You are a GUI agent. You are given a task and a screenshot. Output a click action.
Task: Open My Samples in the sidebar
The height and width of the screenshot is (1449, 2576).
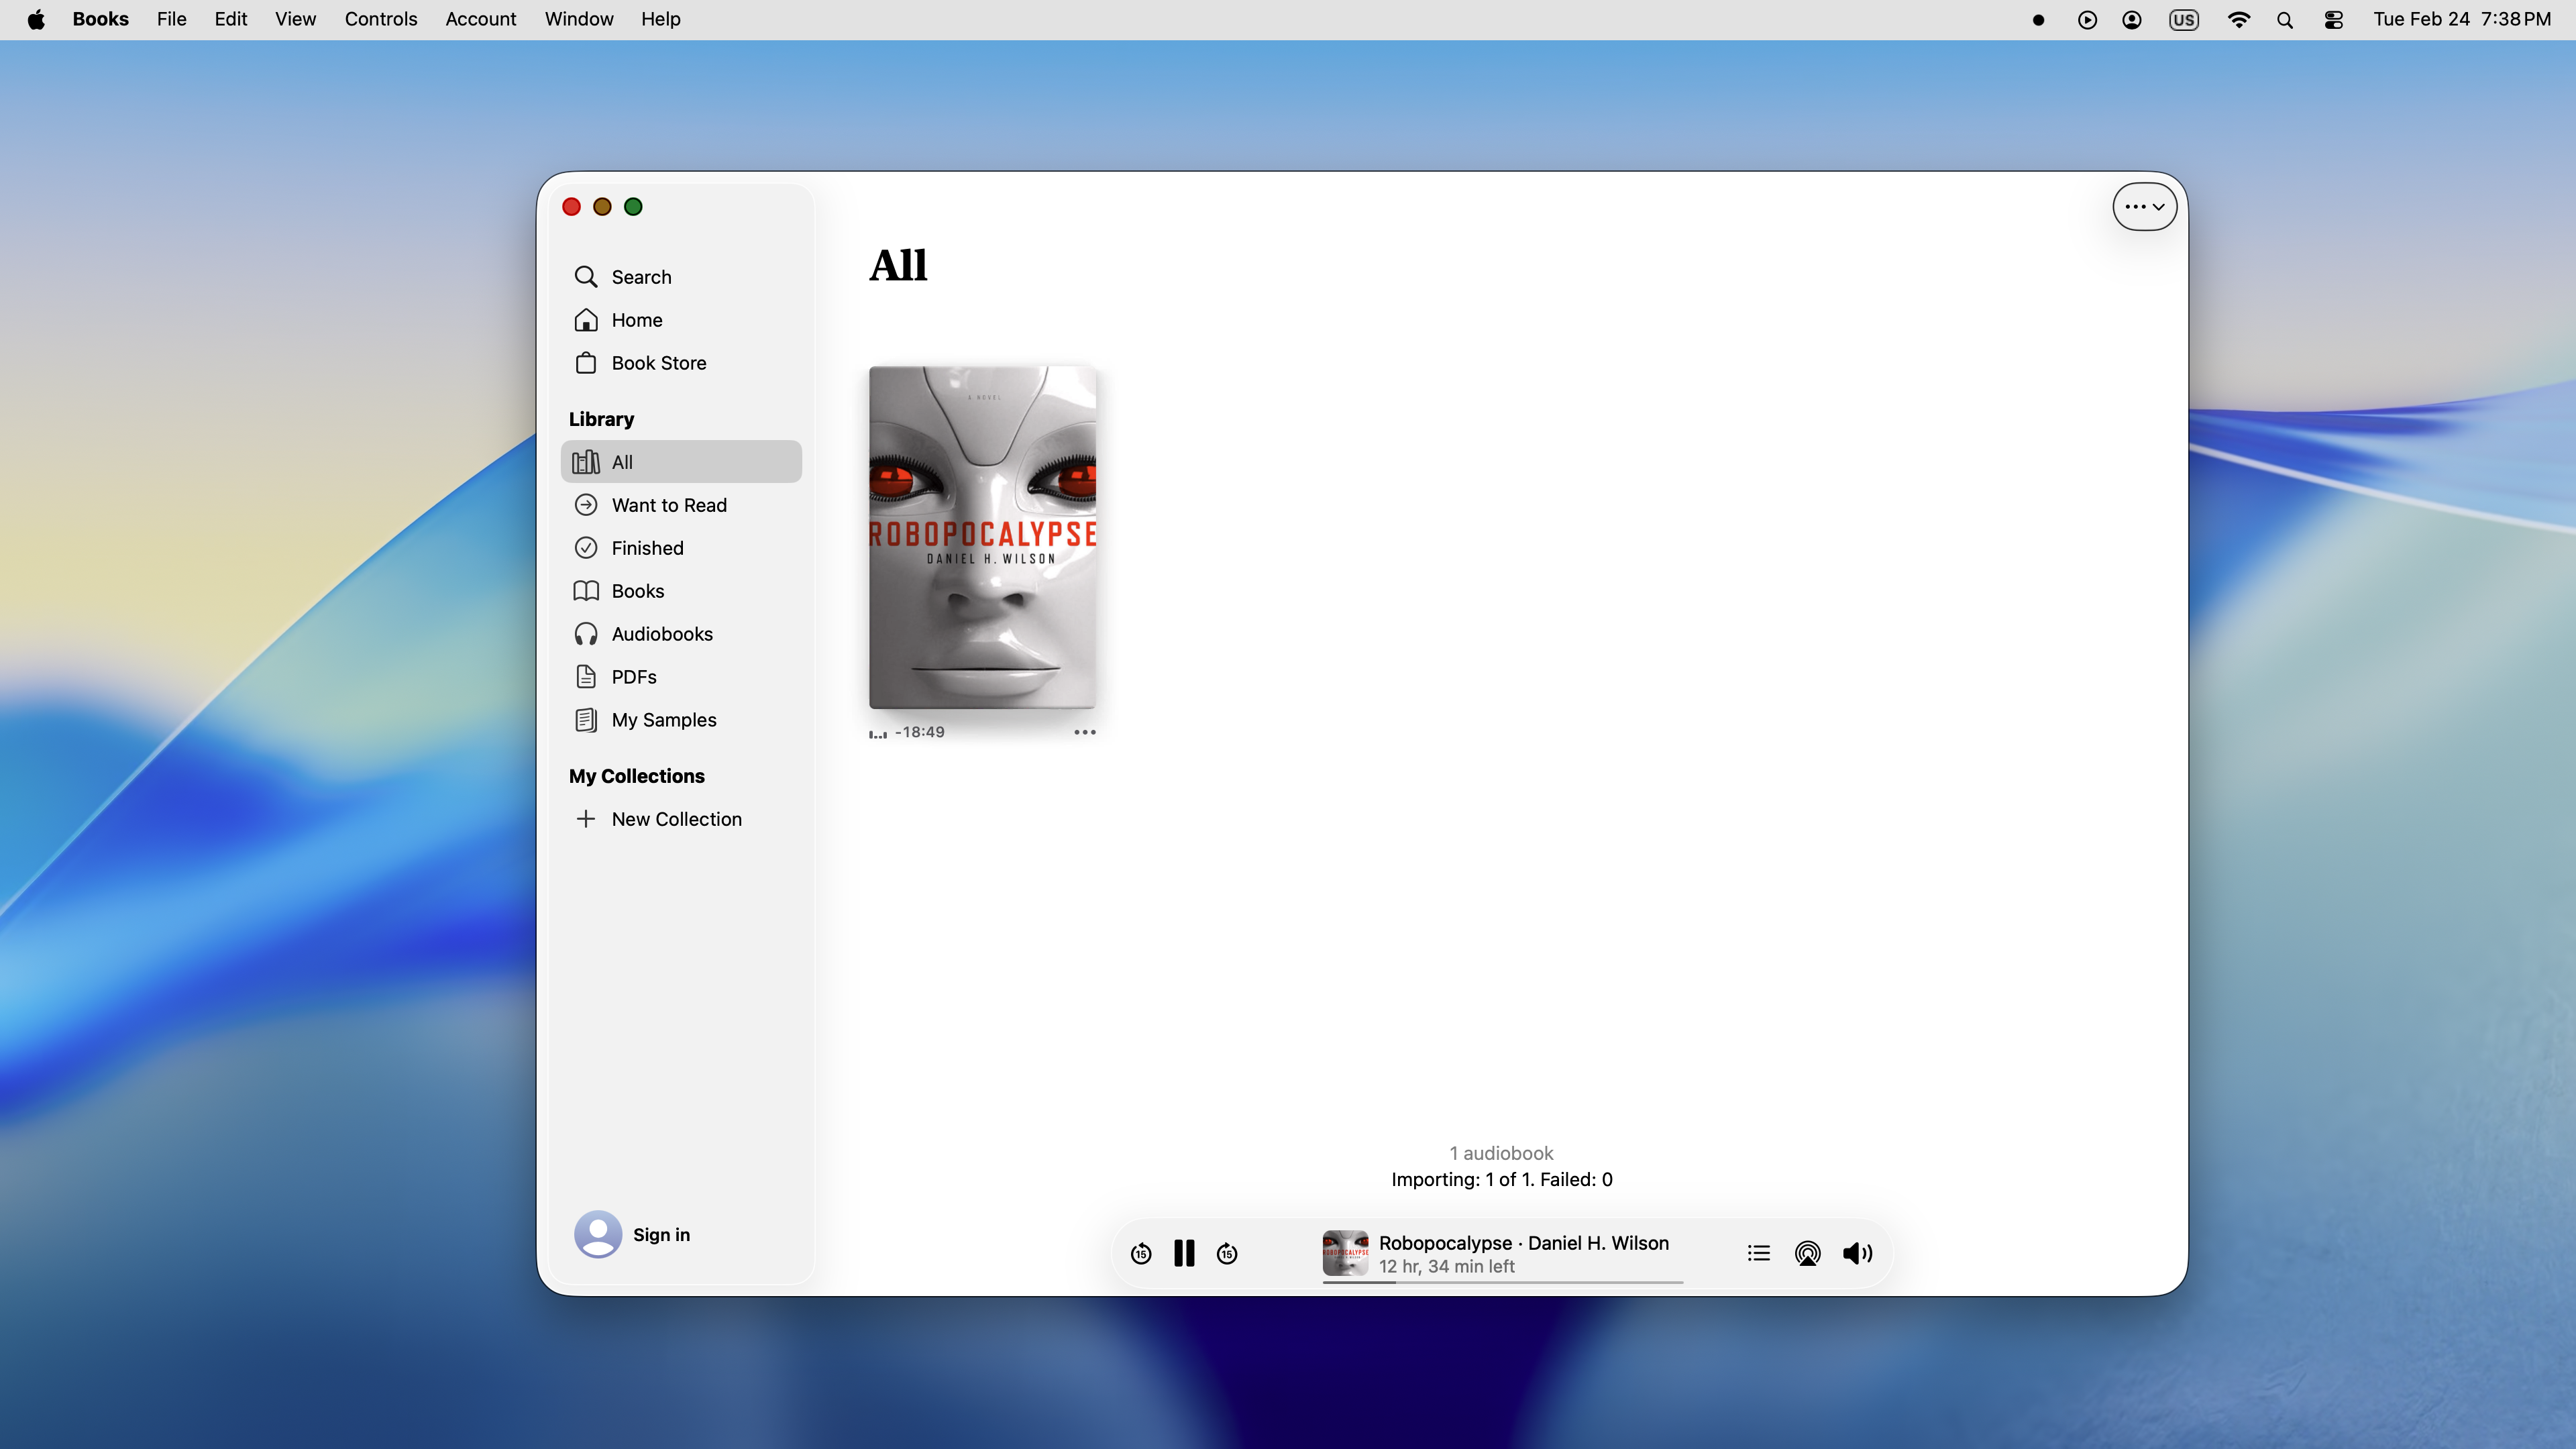coord(663,719)
